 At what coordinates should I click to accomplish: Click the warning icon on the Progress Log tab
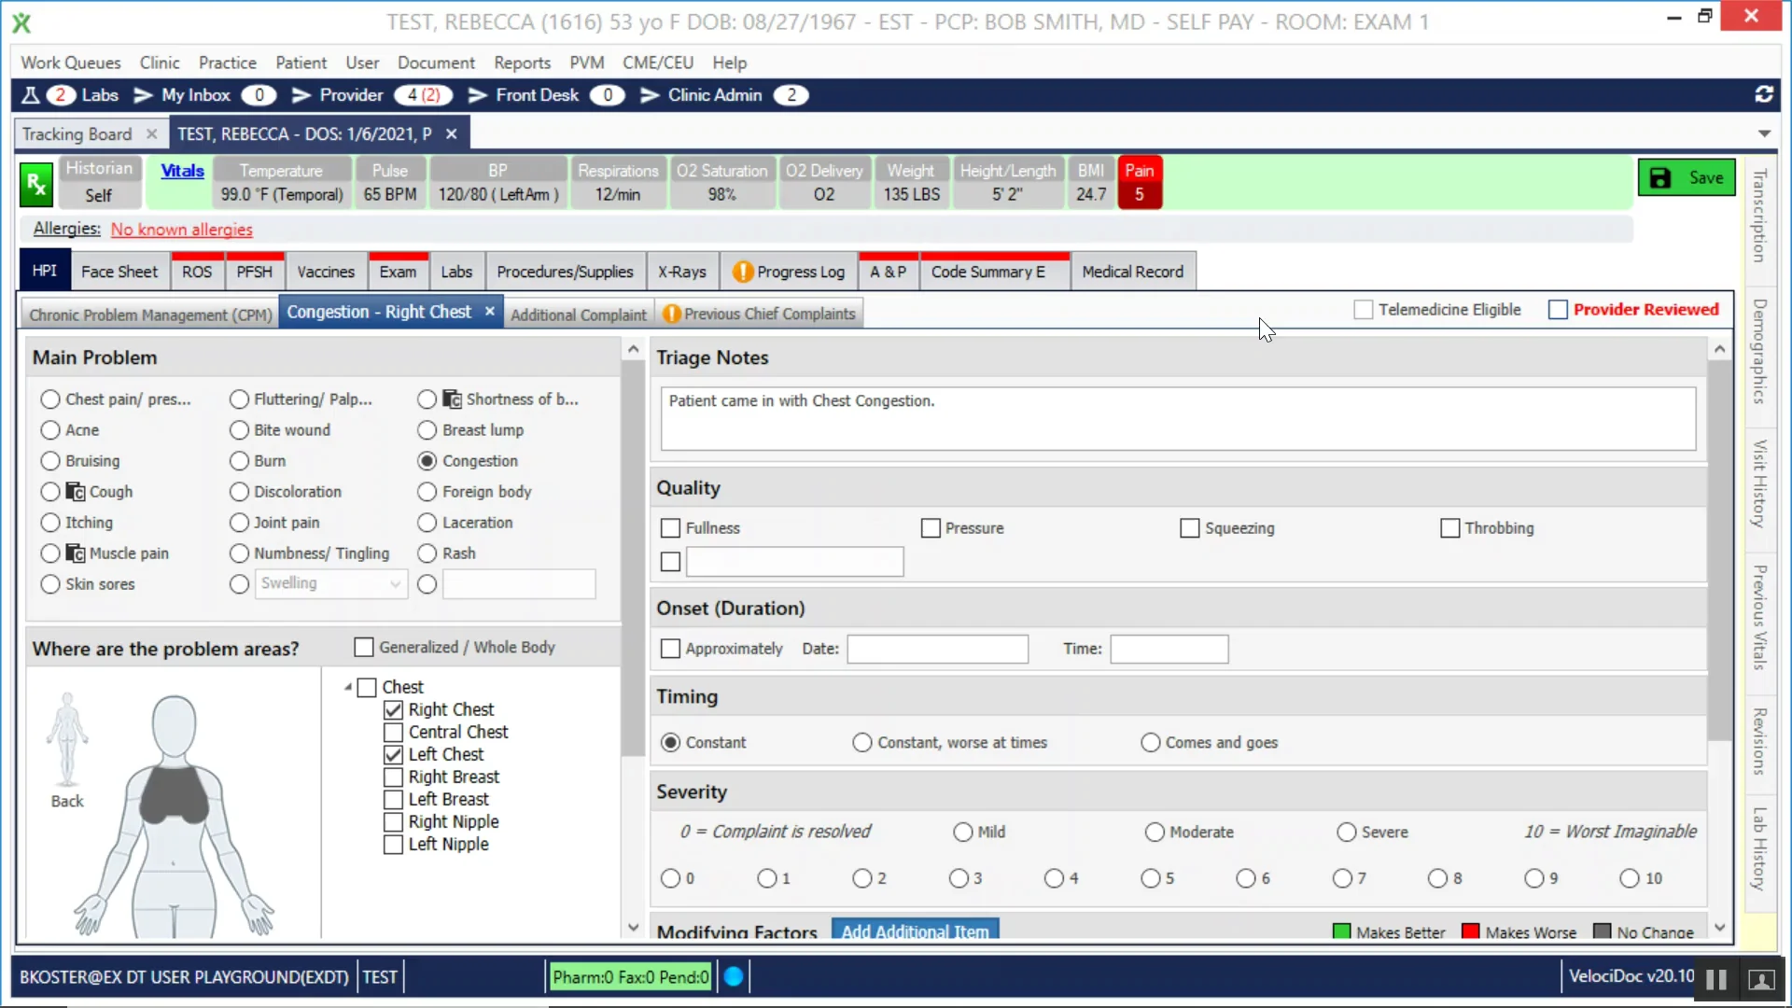click(x=741, y=271)
